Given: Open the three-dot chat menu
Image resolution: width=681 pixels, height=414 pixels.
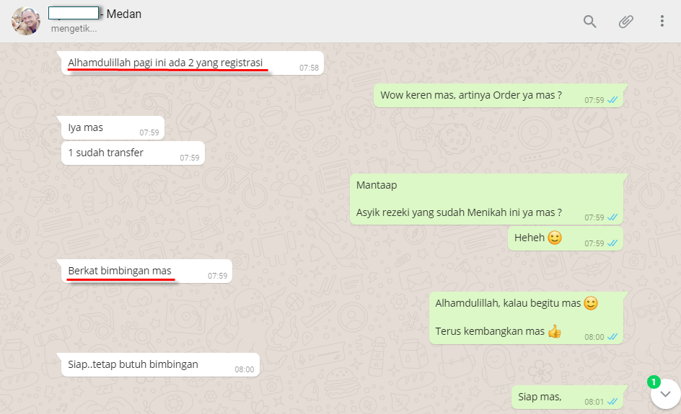Looking at the screenshot, I should click(x=662, y=22).
